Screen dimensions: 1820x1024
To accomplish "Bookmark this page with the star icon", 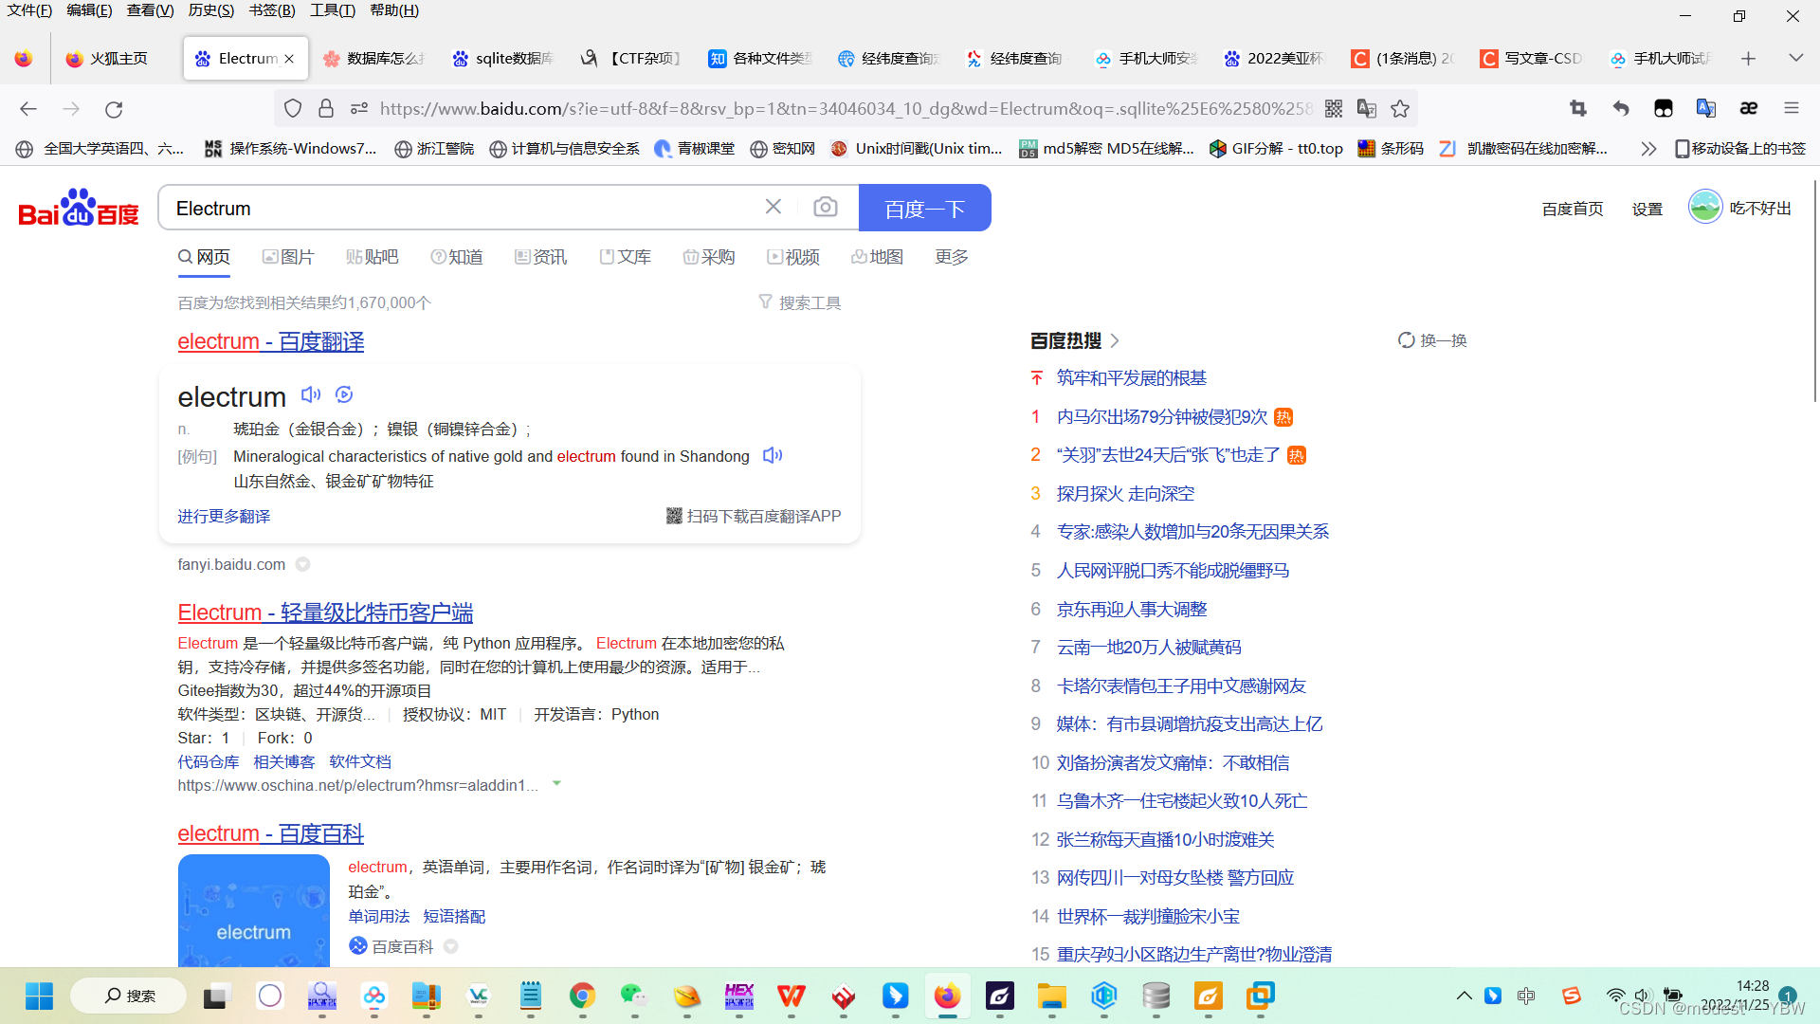I will click(x=1400, y=108).
